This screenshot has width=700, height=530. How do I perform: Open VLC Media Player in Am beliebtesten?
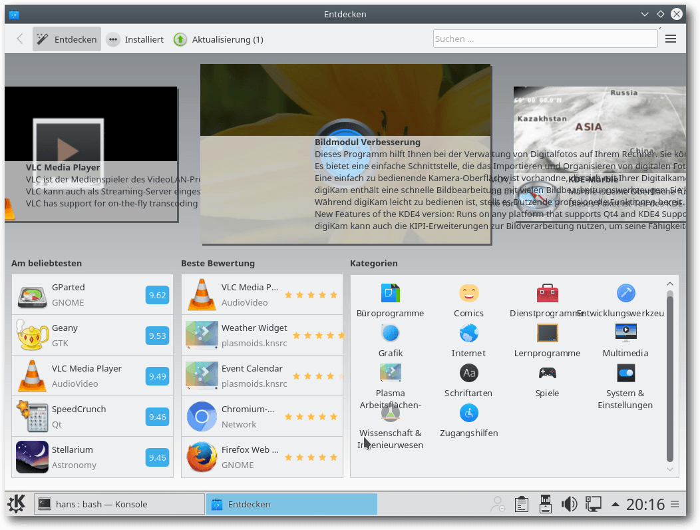[92, 376]
